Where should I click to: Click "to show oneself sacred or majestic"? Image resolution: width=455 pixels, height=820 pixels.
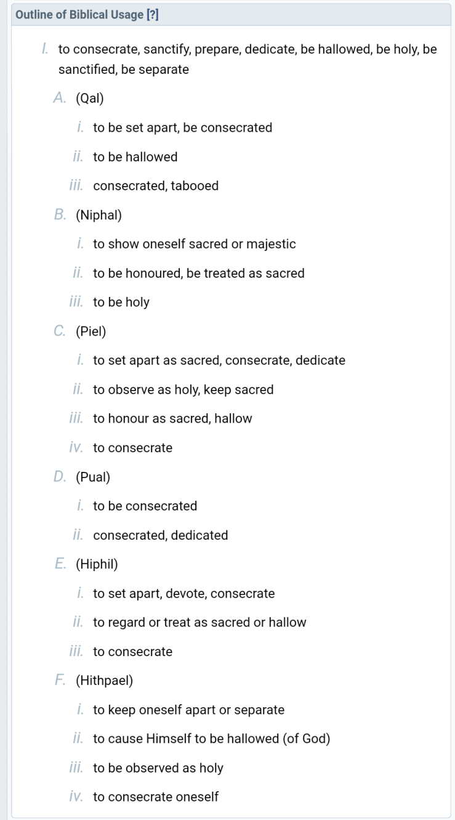[194, 244]
